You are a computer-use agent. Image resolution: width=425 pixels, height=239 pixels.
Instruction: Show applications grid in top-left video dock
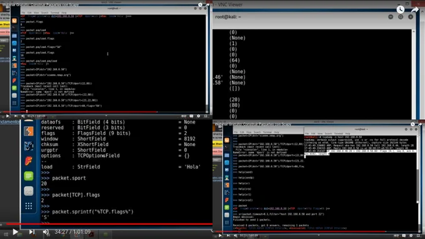click(14, 103)
